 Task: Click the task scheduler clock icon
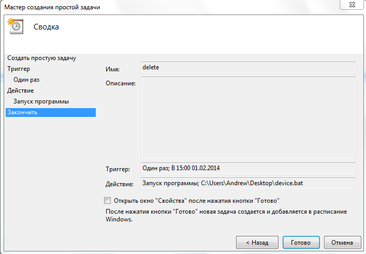(x=16, y=26)
